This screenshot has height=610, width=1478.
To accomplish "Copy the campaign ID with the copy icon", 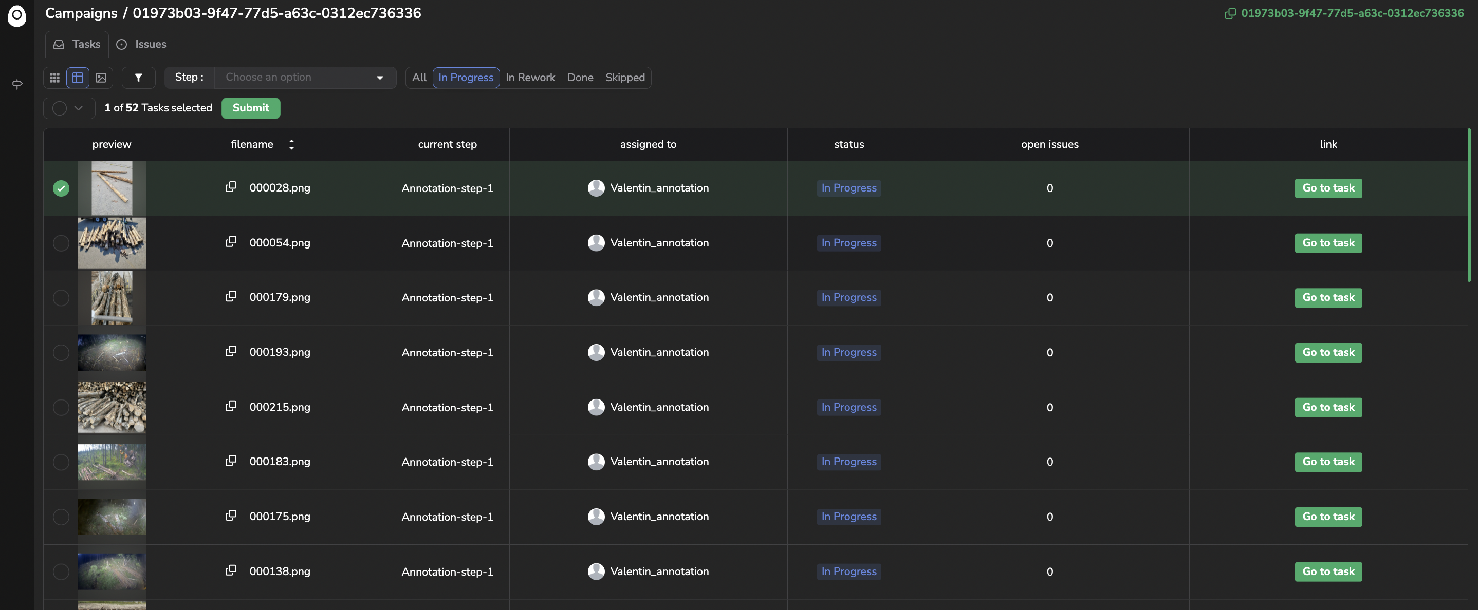I will [1230, 13].
